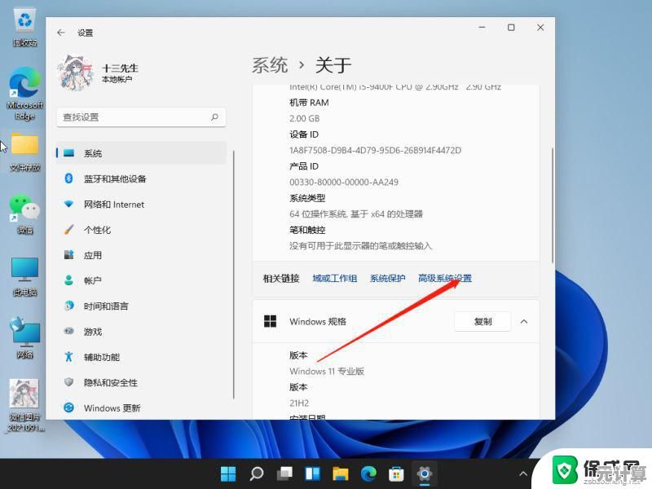Viewport: 652px width, 489px height.
Task: Select 系统 in the Settings sidebar
Action: [x=92, y=152]
